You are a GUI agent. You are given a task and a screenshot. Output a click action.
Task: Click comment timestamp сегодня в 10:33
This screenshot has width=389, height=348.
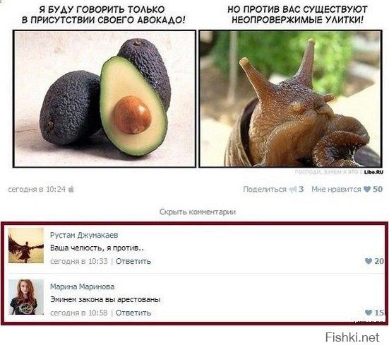coord(79,261)
